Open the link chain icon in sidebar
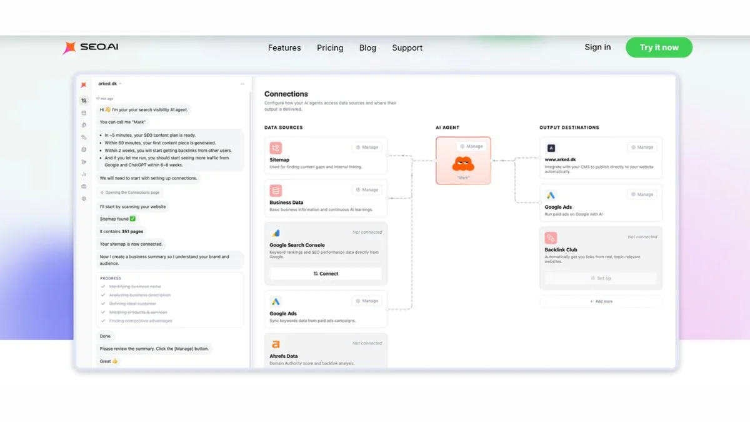The width and height of the screenshot is (750, 422). coord(84,138)
